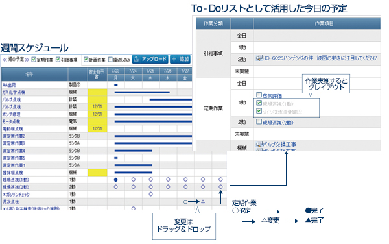Open the バルブ交換工事 to-do link
Image resolution: width=389 pixels, height=244 pixels.
pyautogui.click(x=279, y=144)
